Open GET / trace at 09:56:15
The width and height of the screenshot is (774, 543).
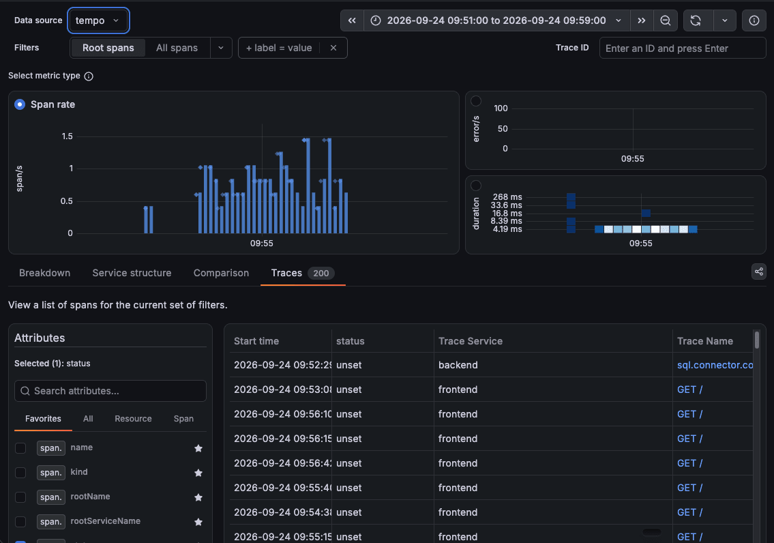pyautogui.click(x=689, y=439)
